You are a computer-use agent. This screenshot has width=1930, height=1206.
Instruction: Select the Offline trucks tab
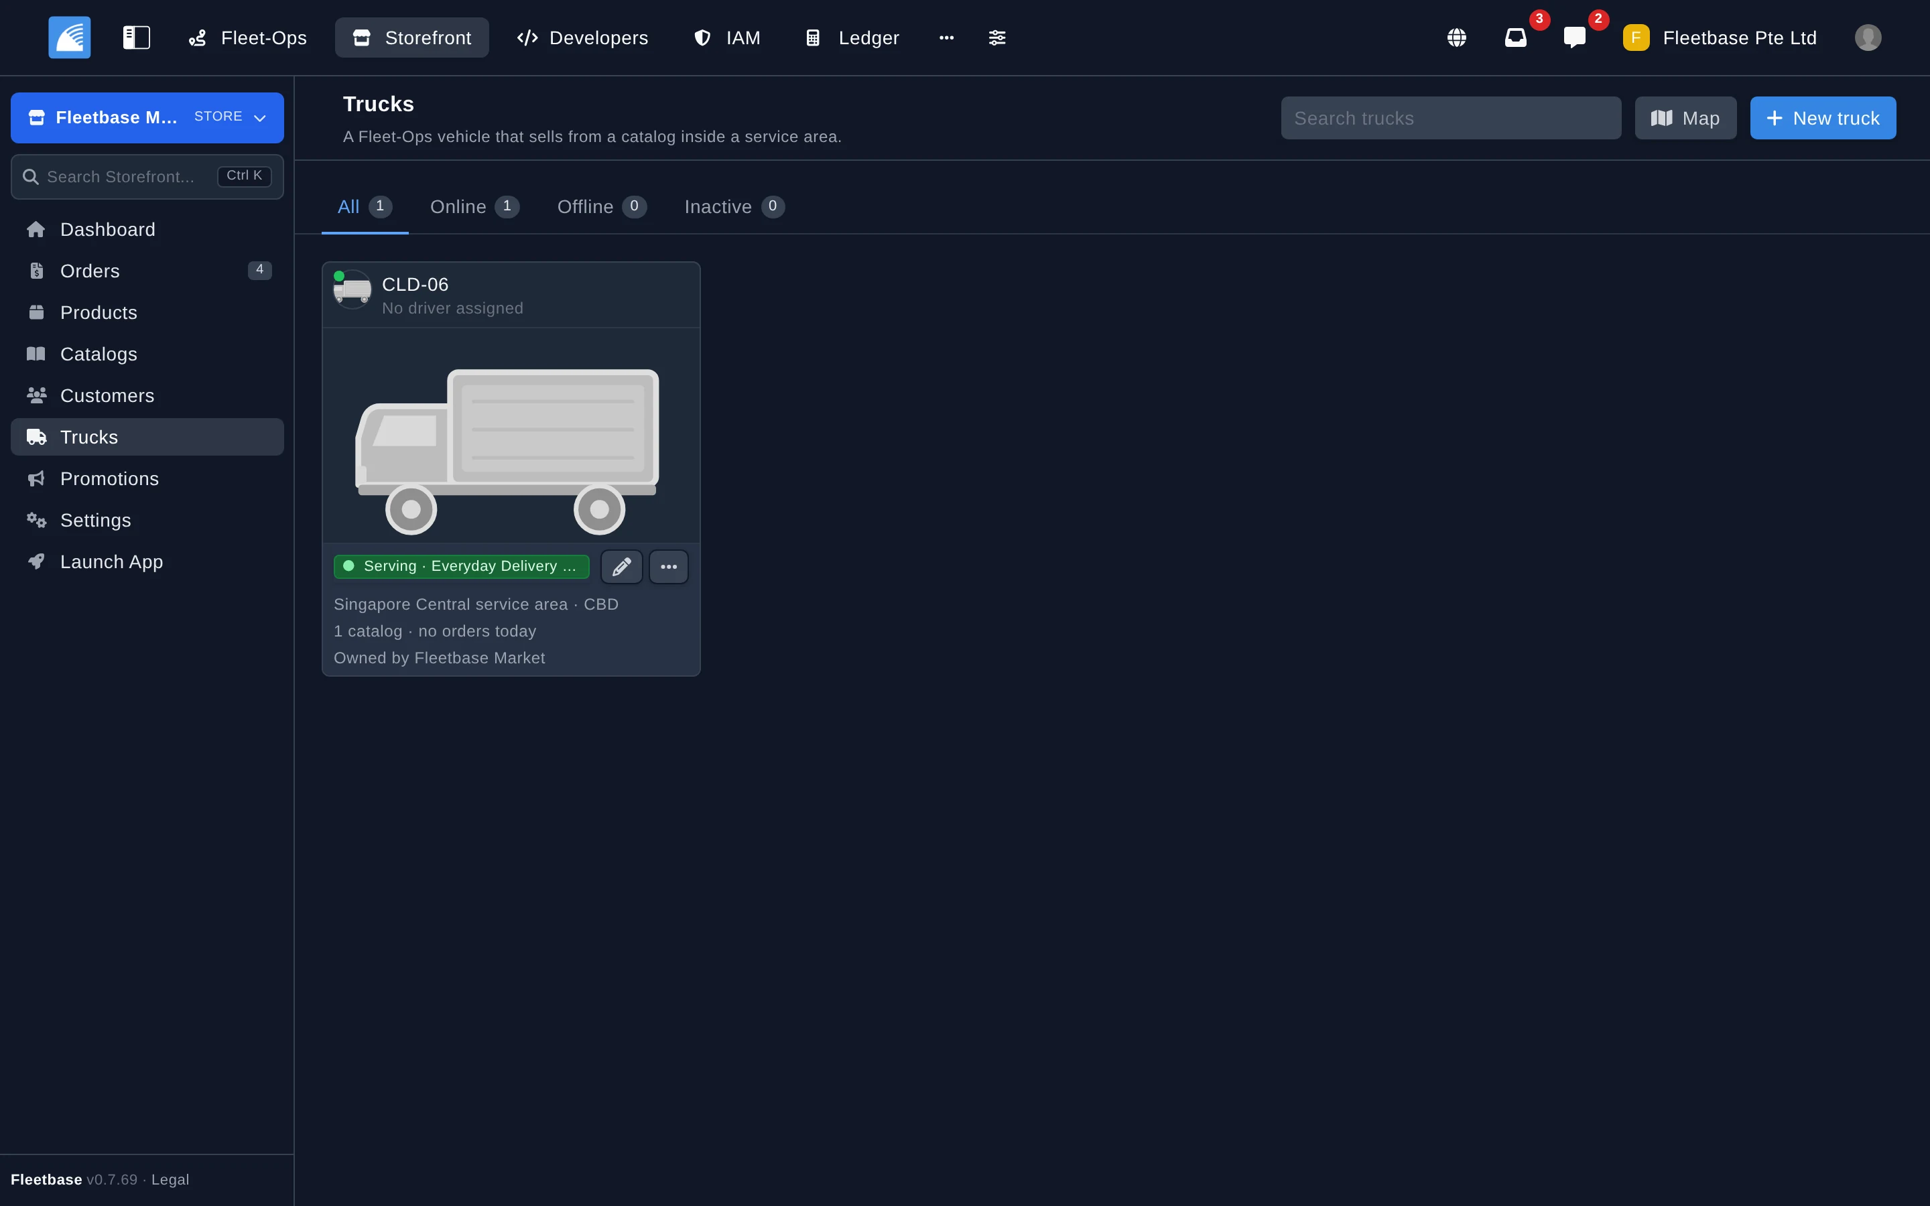click(601, 206)
